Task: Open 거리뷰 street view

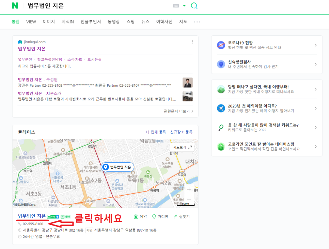Action: pos(160,216)
